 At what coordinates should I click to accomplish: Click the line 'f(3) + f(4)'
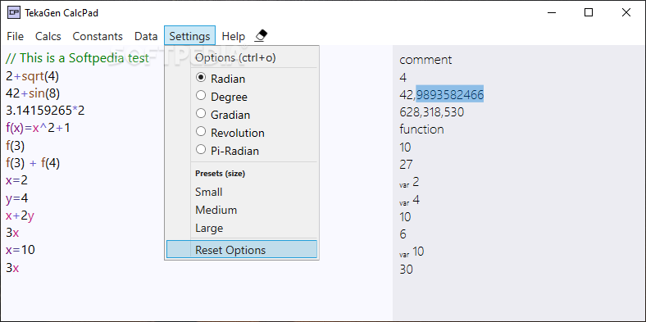point(33,164)
